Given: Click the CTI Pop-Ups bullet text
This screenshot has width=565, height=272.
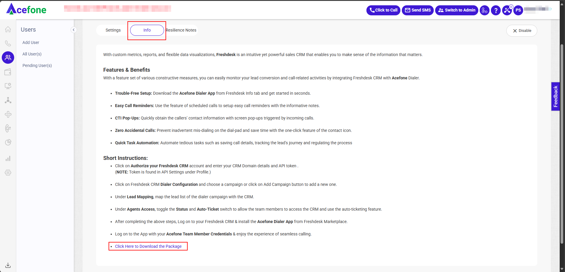Looking at the screenshot, I should pyautogui.click(x=214, y=118).
